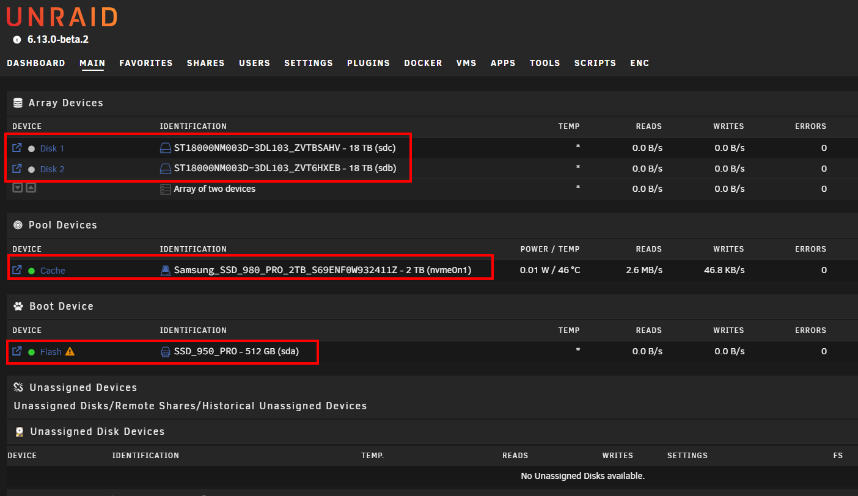Click the Flash green status indicator
858x496 pixels.
tap(31, 352)
